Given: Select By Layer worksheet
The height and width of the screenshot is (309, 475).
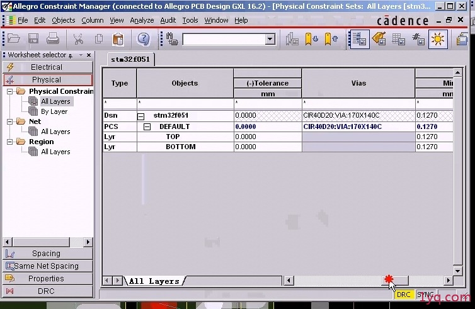Looking at the screenshot, I should pos(54,111).
